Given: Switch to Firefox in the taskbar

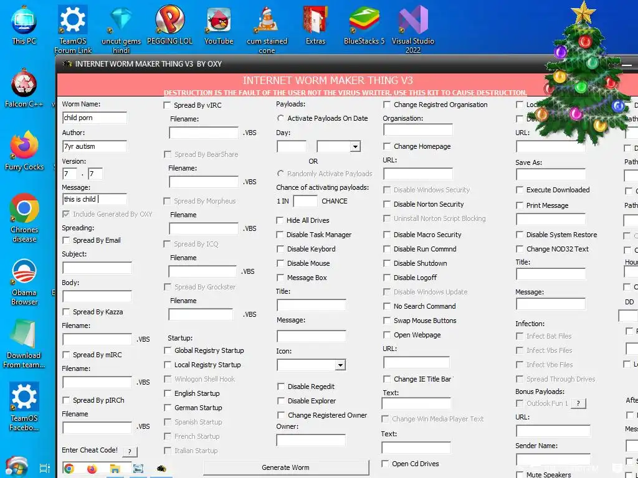Looking at the screenshot, I should click(x=92, y=469).
